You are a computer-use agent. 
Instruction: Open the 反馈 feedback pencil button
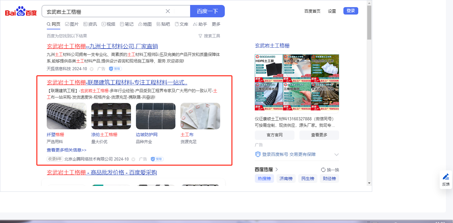point(446,180)
